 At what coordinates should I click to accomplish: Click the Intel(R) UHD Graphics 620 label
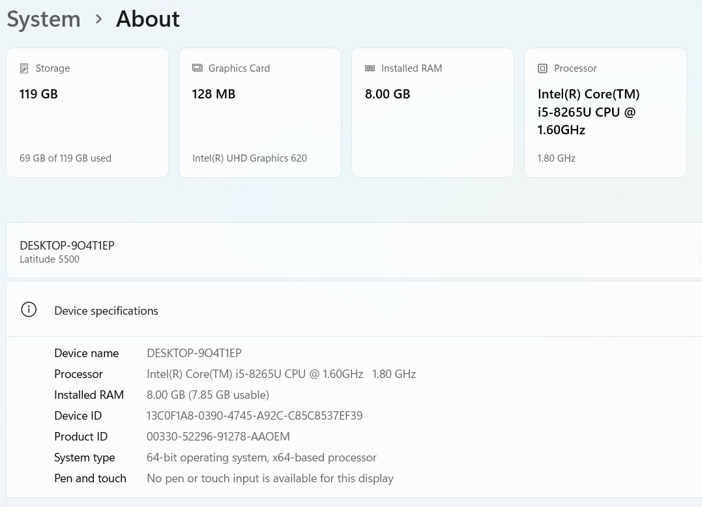click(x=249, y=158)
